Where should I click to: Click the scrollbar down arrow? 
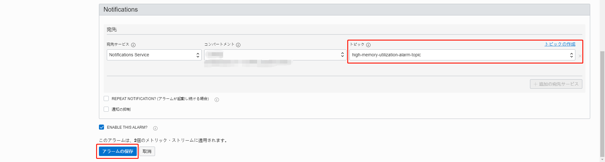[x=602, y=159]
